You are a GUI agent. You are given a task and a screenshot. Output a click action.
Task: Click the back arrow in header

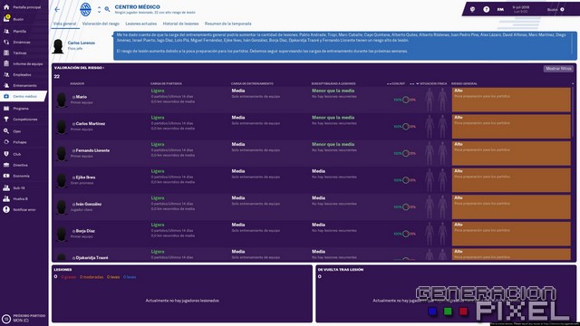(x=57, y=10)
